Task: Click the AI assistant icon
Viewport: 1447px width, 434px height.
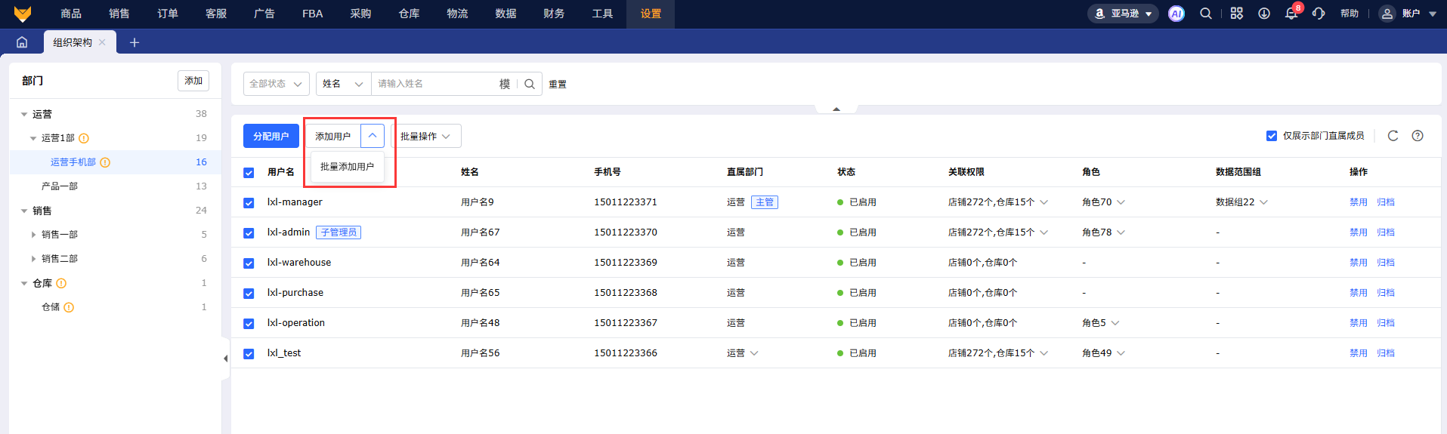Action: pos(1176,14)
